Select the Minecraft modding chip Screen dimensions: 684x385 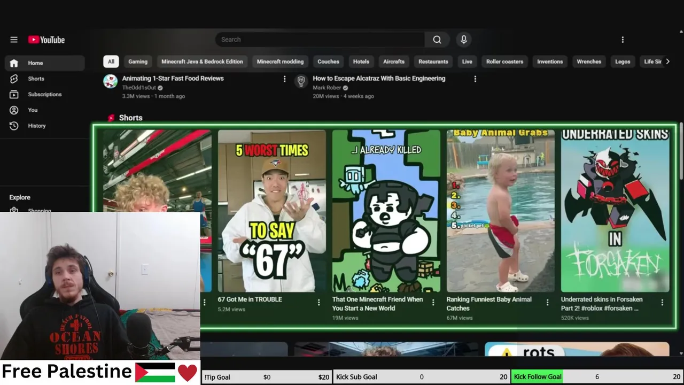(280, 61)
